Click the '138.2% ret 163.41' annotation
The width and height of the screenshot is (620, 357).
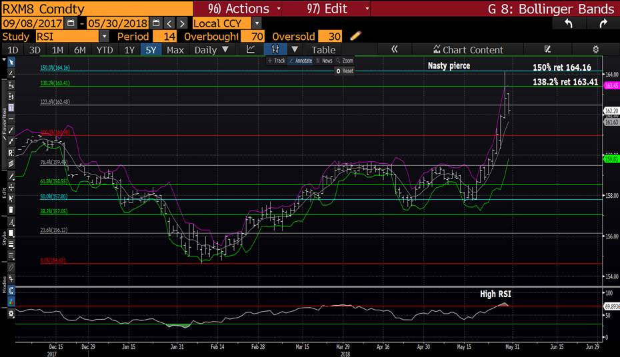pos(565,82)
